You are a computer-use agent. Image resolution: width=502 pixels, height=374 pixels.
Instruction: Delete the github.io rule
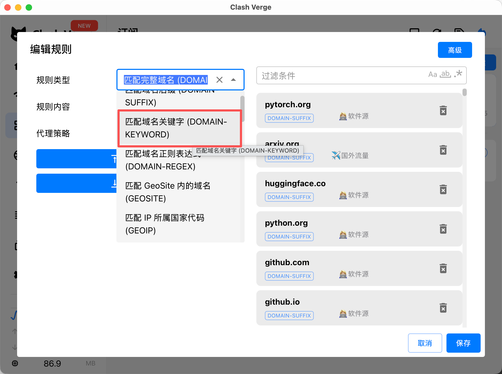coord(443,308)
